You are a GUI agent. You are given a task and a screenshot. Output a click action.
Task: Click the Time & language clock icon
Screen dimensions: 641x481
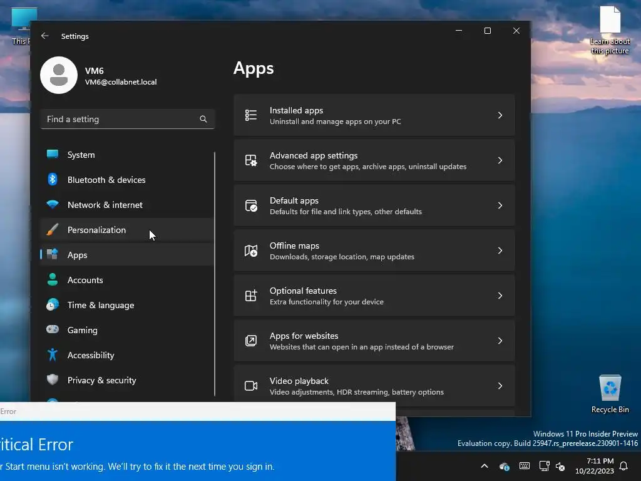tap(53, 305)
